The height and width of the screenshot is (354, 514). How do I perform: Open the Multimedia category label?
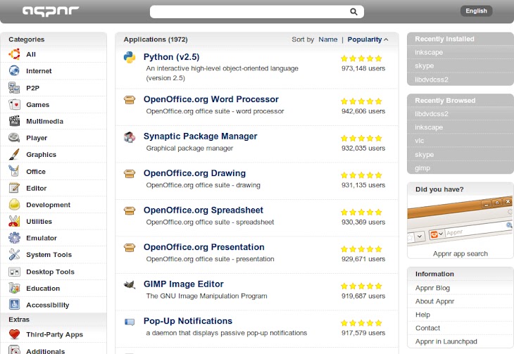[44, 121]
